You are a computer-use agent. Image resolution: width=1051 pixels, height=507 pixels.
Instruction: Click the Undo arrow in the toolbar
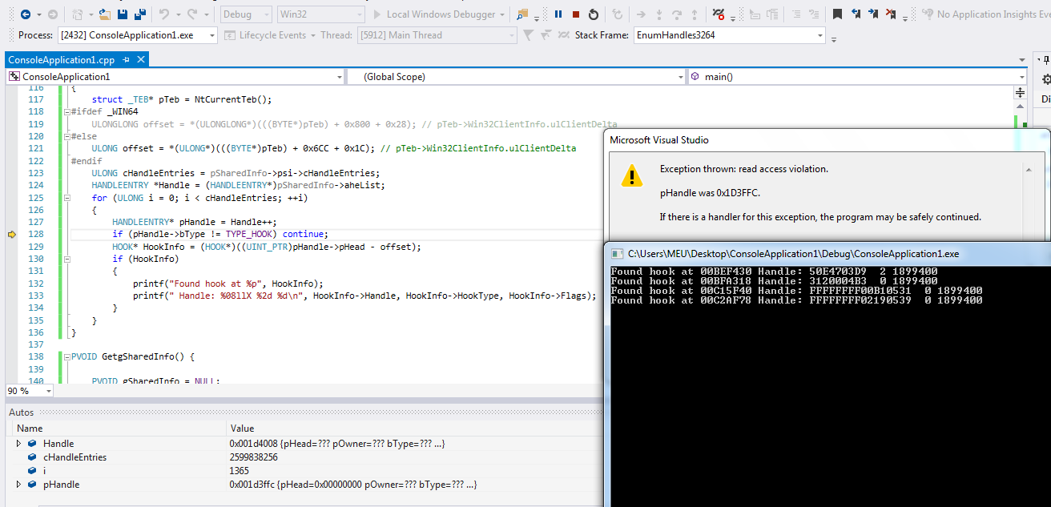click(x=163, y=14)
